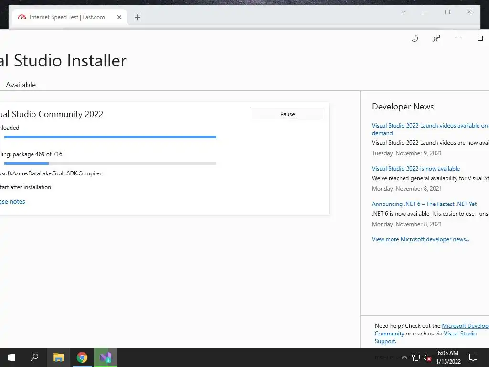489x367 pixels.
Task: Click the package installing progress bar
Action: click(x=110, y=163)
